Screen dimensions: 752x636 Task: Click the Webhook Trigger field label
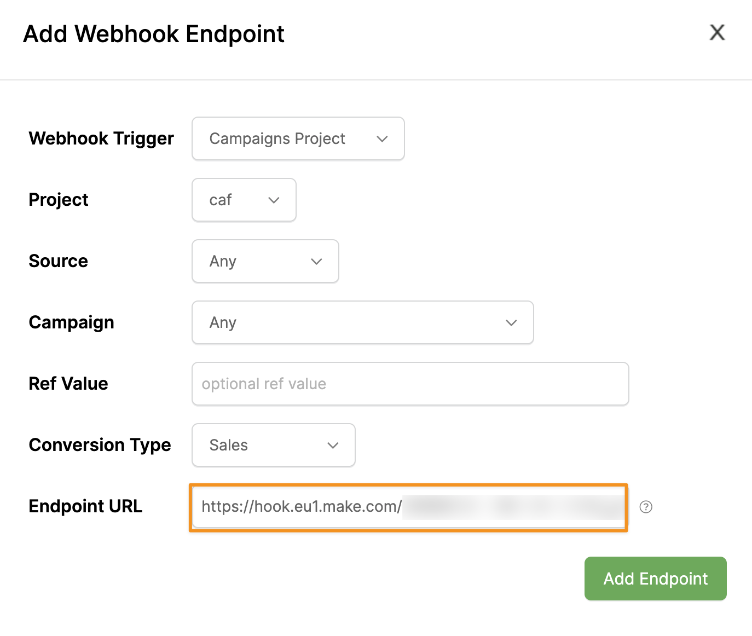click(101, 138)
